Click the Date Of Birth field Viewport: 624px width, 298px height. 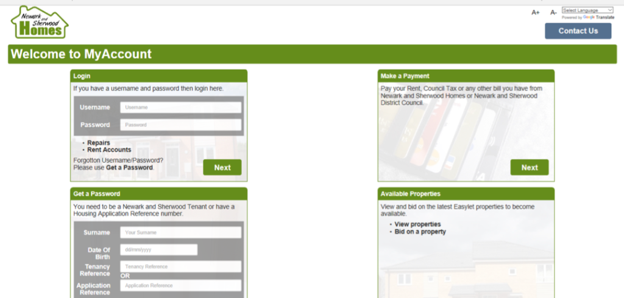click(x=159, y=249)
